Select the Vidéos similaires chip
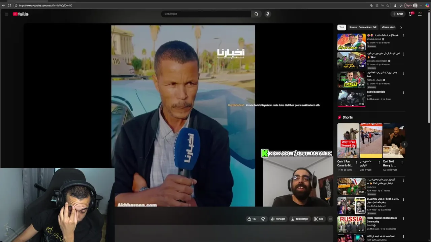 (388, 27)
